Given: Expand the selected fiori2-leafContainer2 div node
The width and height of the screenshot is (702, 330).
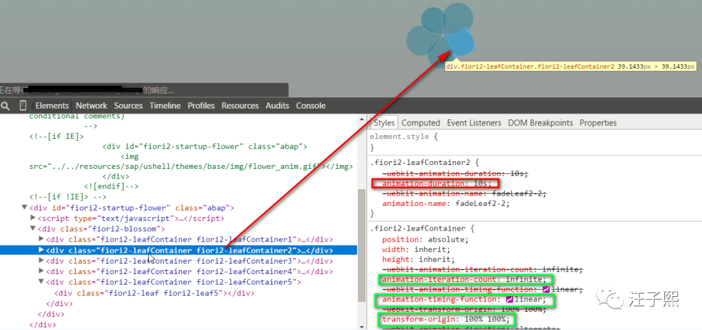Looking at the screenshot, I should (42, 250).
